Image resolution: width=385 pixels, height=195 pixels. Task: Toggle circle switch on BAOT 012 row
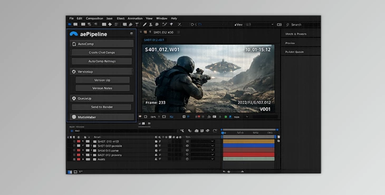click(187, 154)
